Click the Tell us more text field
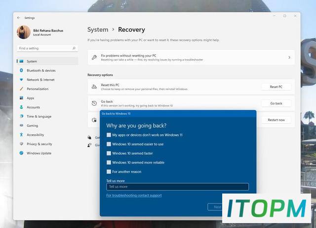This screenshot has width=316, height=228. click(177, 187)
